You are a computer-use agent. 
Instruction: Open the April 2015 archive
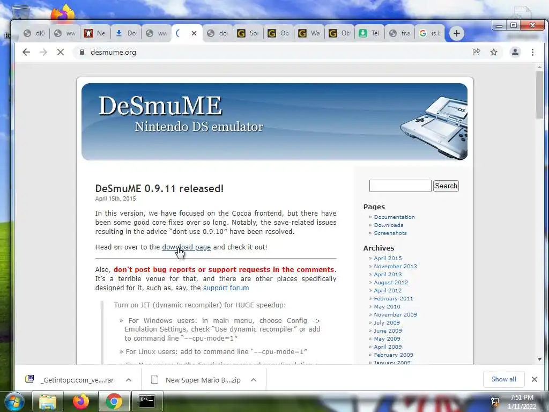click(x=388, y=258)
